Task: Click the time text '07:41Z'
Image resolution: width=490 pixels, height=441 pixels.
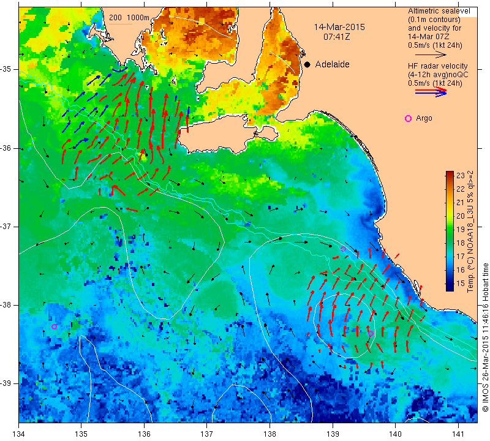Action: coord(336,37)
